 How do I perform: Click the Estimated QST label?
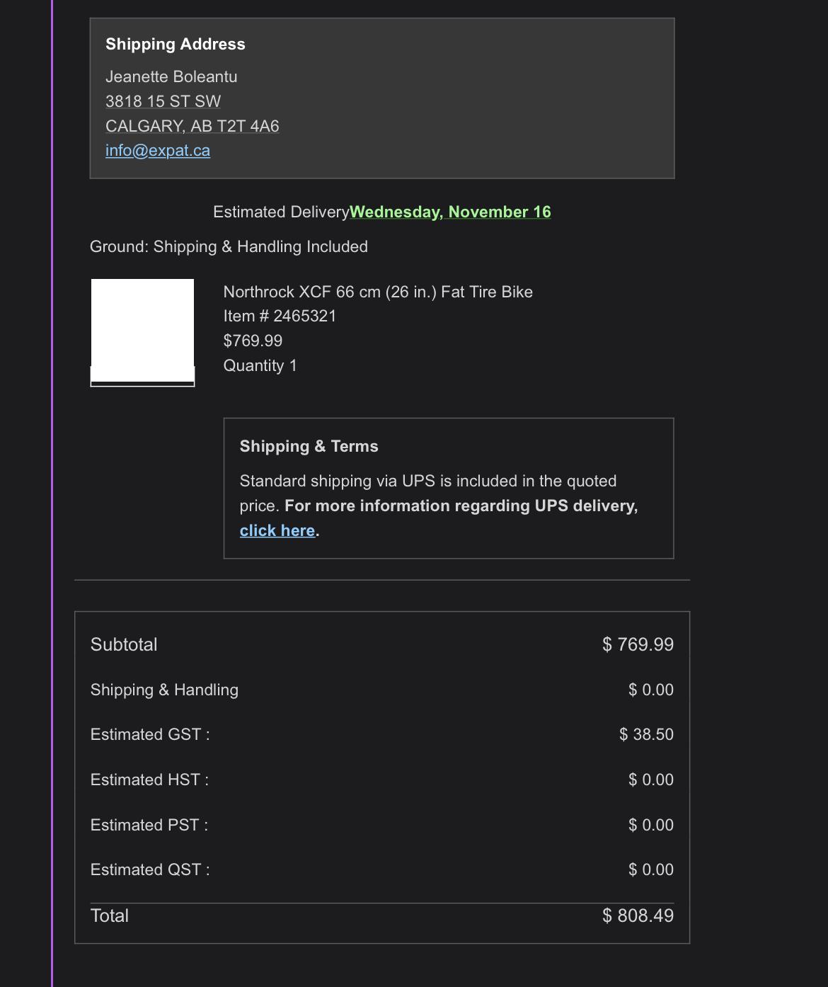point(150,870)
